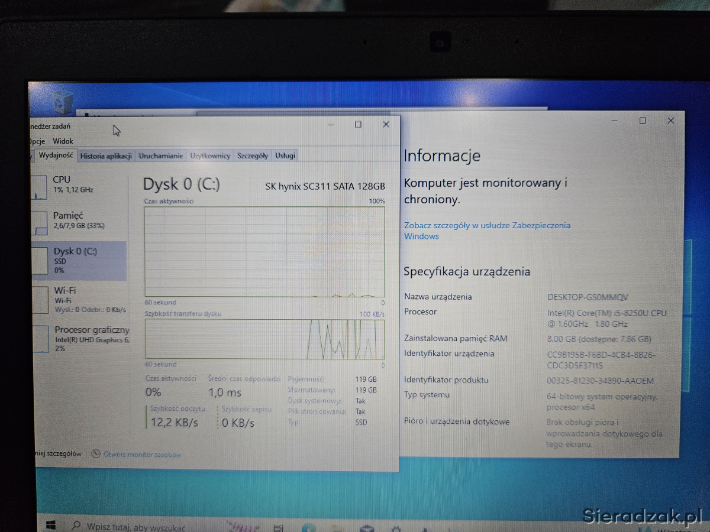Minimize the Settings Informacje window

click(x=615, y=121)
